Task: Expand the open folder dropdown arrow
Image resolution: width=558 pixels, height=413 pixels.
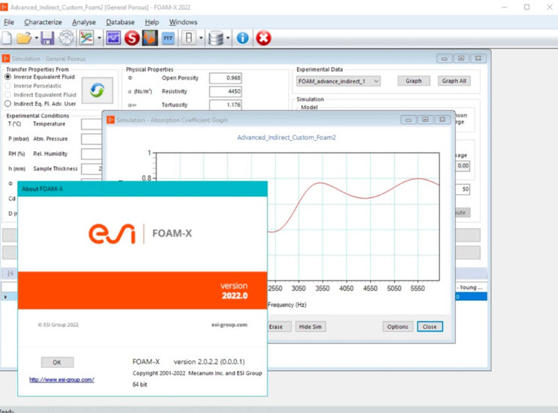Action: click(x=35, y=38)
